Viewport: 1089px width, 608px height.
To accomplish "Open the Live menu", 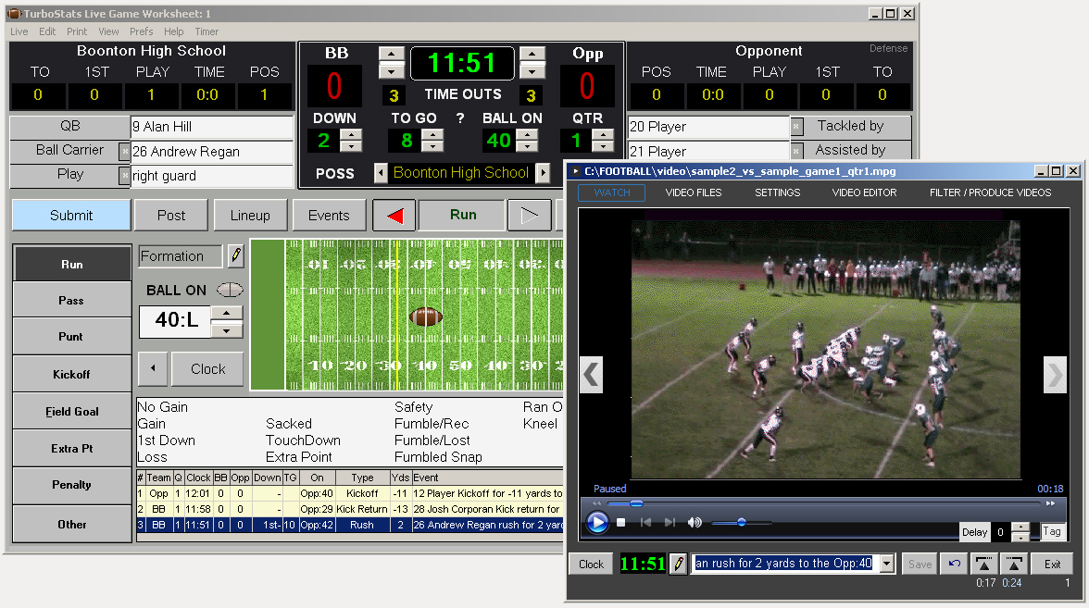I will coord(19,31).
